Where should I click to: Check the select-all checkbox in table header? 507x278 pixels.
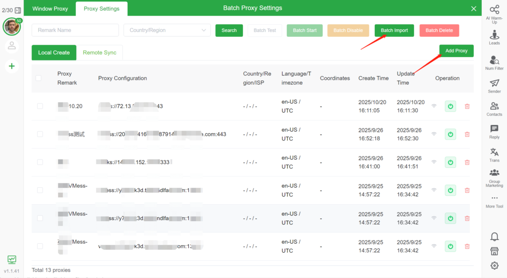pyautogui.click(x=39, y=78)
